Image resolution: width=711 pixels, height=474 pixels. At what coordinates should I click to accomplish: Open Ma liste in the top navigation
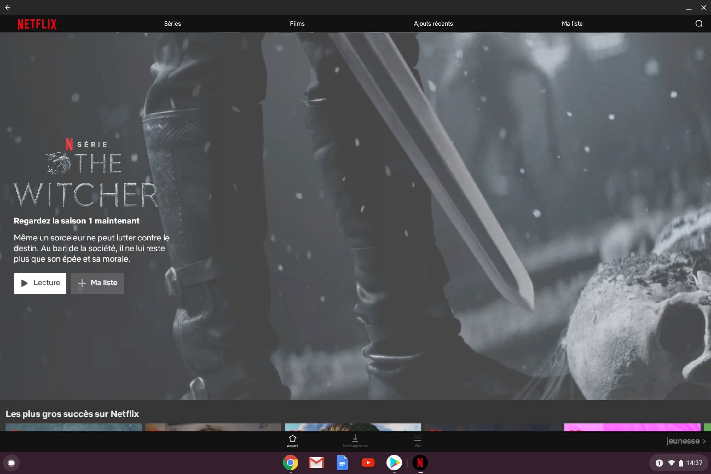pyautogui.click(x=572, y=24)
